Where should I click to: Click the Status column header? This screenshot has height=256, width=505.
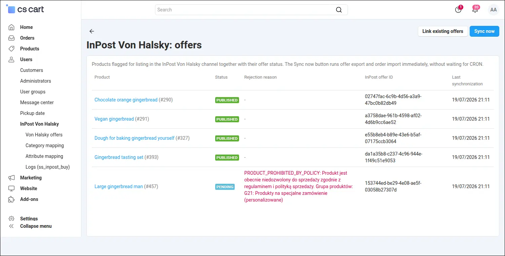tap(221, 77)
